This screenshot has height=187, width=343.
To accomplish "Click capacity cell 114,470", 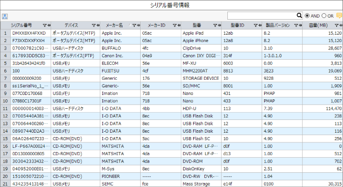I will tap(322, 109).
